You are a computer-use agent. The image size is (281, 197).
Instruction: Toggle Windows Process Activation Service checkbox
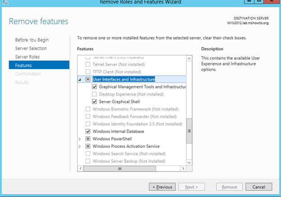[x=88, y=146]
